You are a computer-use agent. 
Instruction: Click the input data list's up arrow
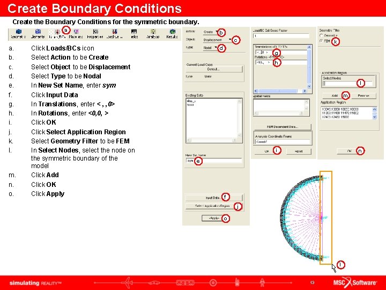[309, 47]
